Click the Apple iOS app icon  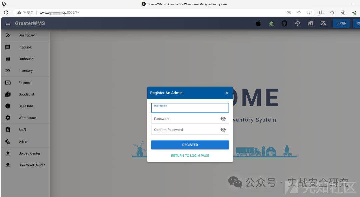(x=258, y=23)
